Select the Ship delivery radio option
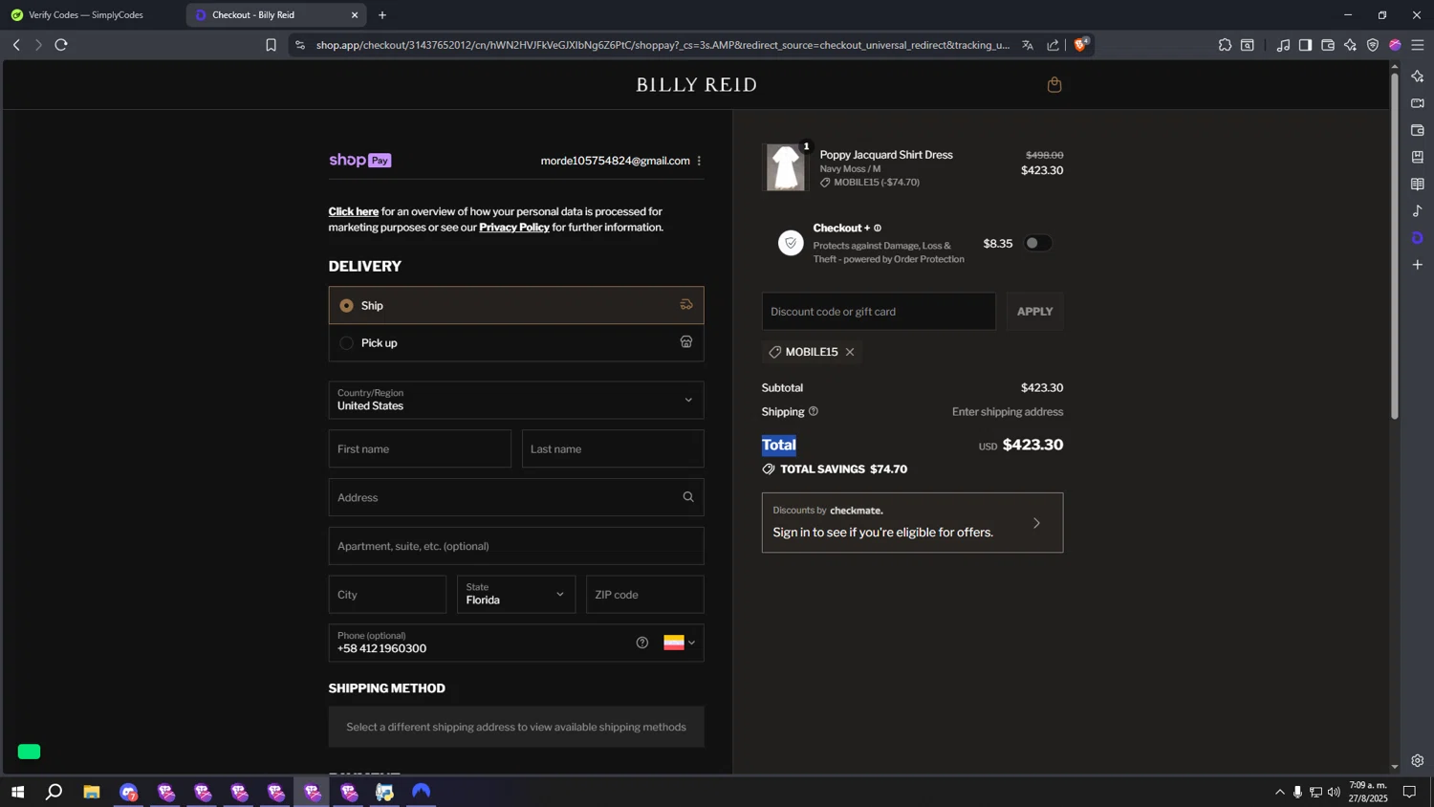 tap(347, 306)
